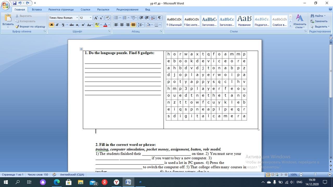Click the 100% zoom level indicator
Screen dimensions: 333x187
pos(294,175)
